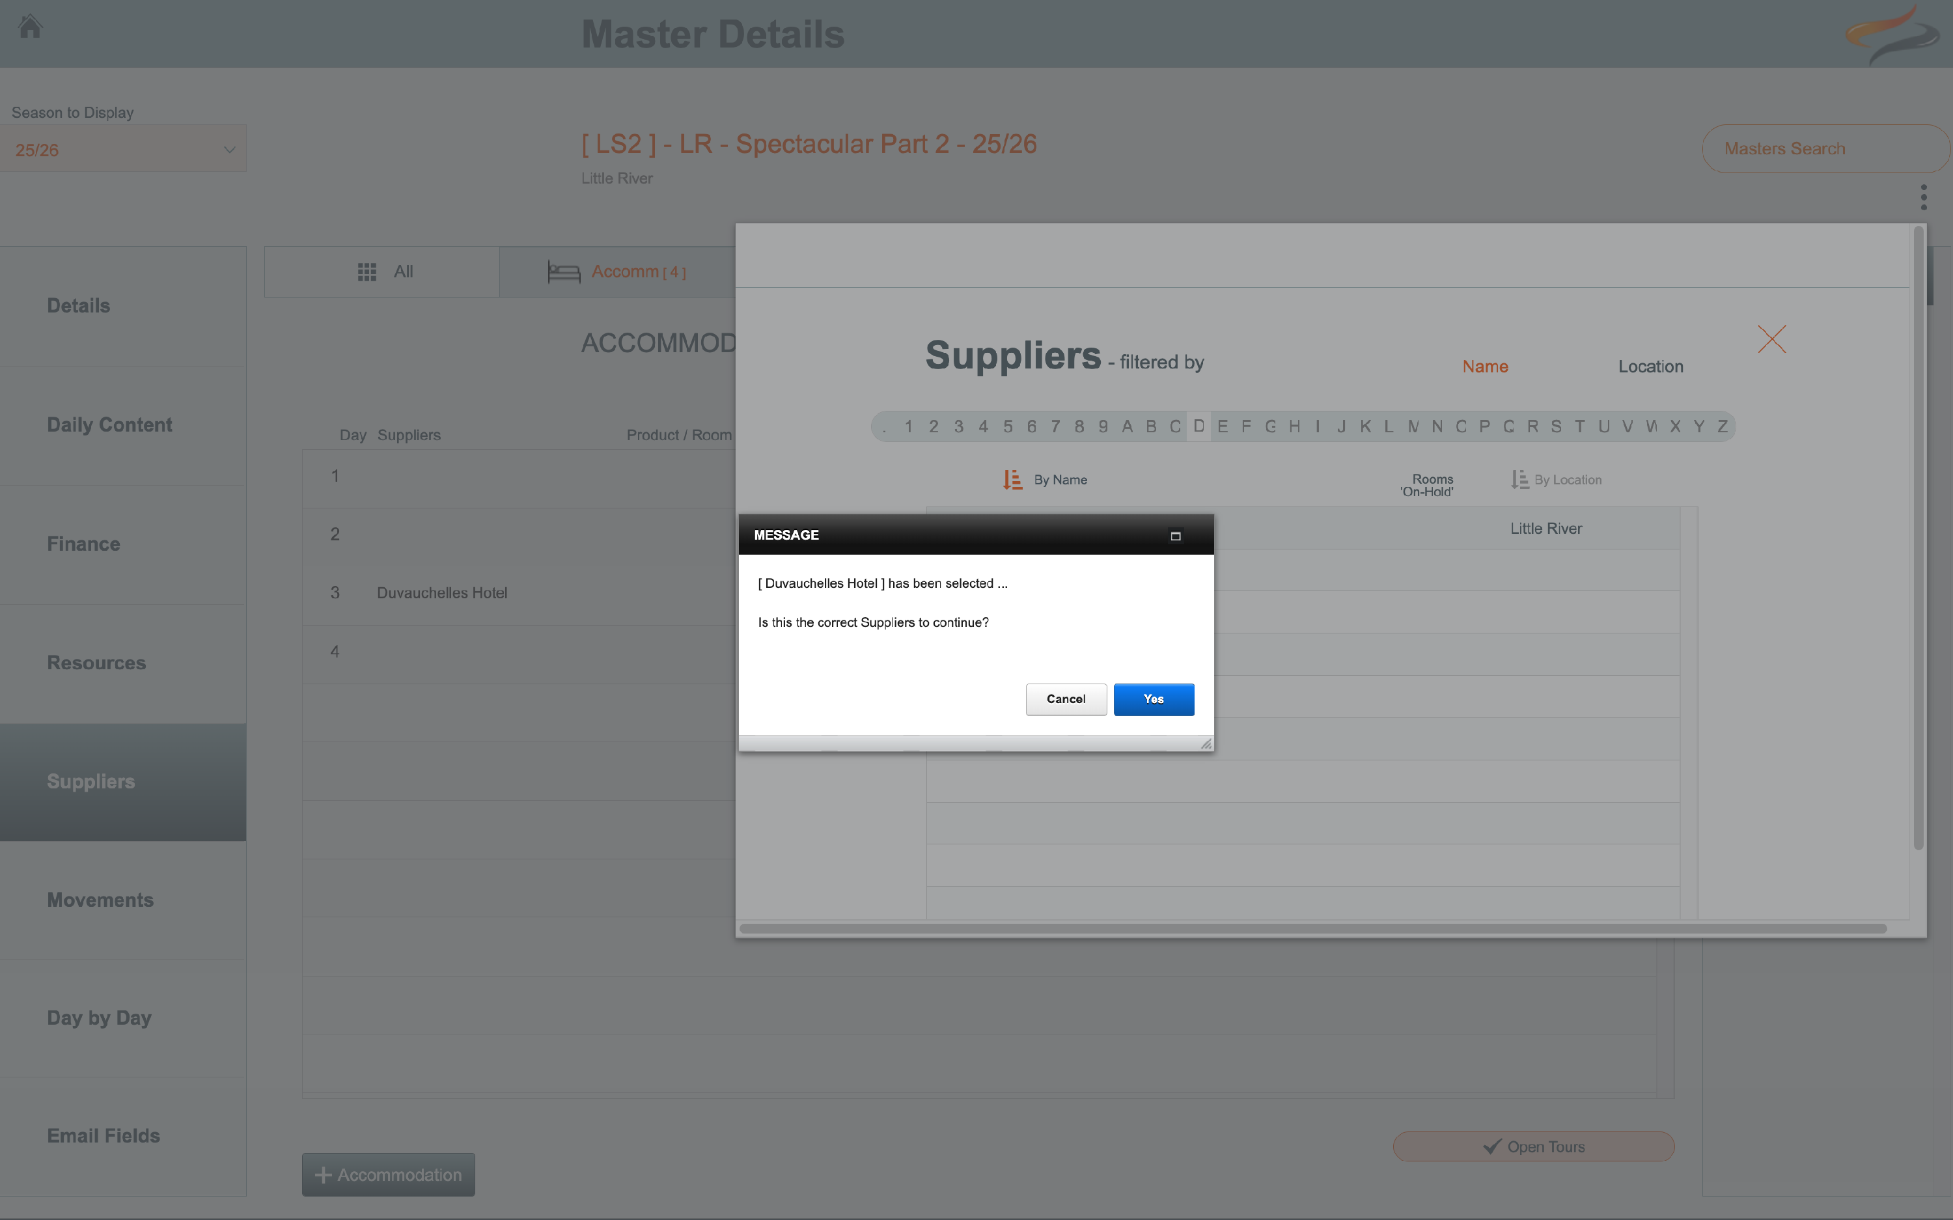Select letter D in alphabet filter
The height and width of the screenshot is (1220, 1953).
pyautogui.click(x=1198, y=426)
